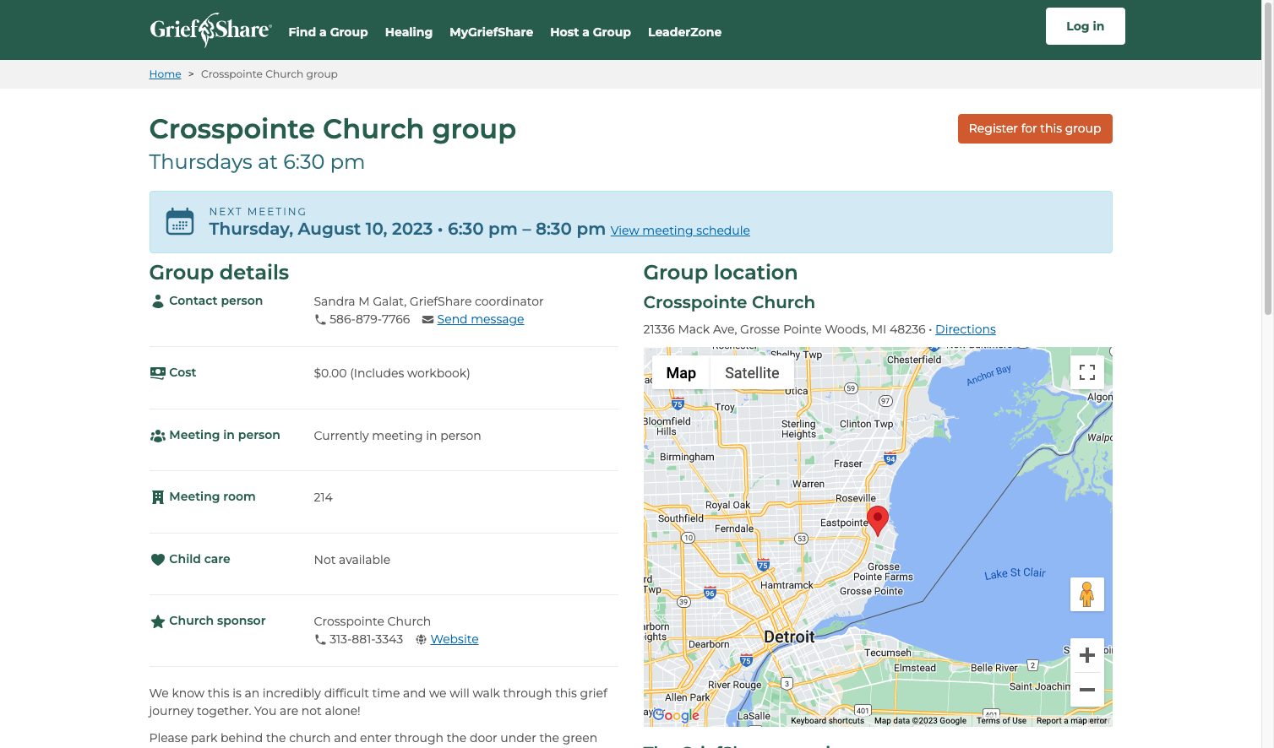The width and height of the screenshot is (1274, 748).
Task: Zoom out on the map
Action: coord(1087,690)
